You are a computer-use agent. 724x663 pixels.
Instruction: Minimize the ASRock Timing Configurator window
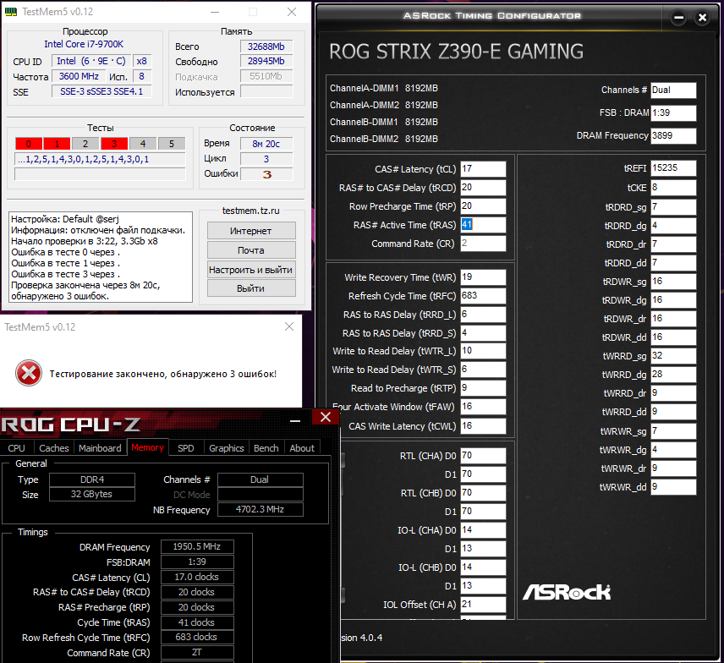[x=678, y=18]
